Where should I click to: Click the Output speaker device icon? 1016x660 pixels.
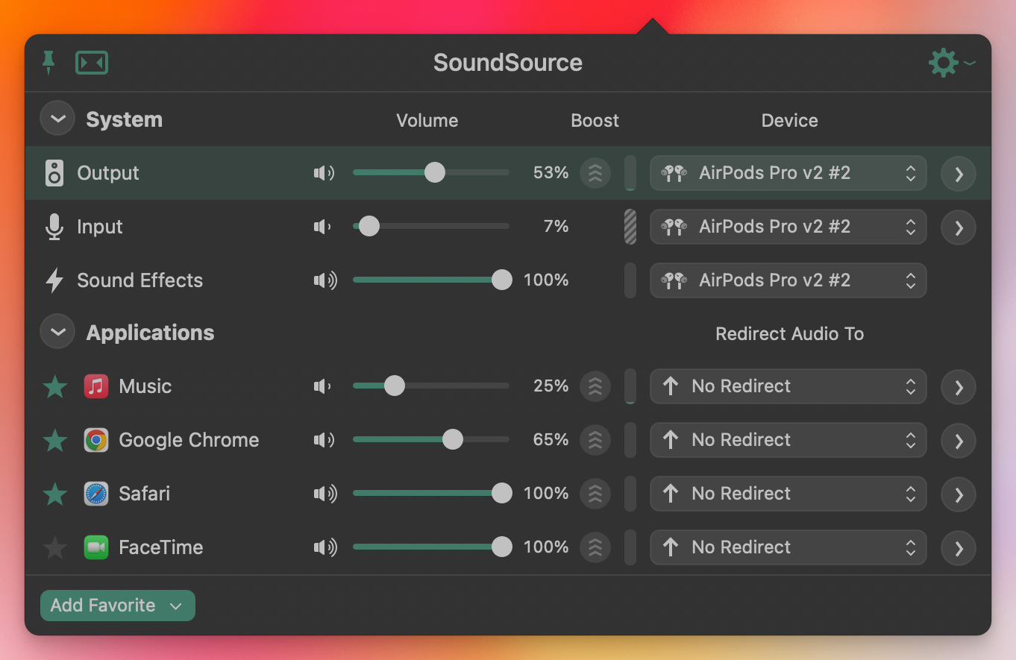54,173
